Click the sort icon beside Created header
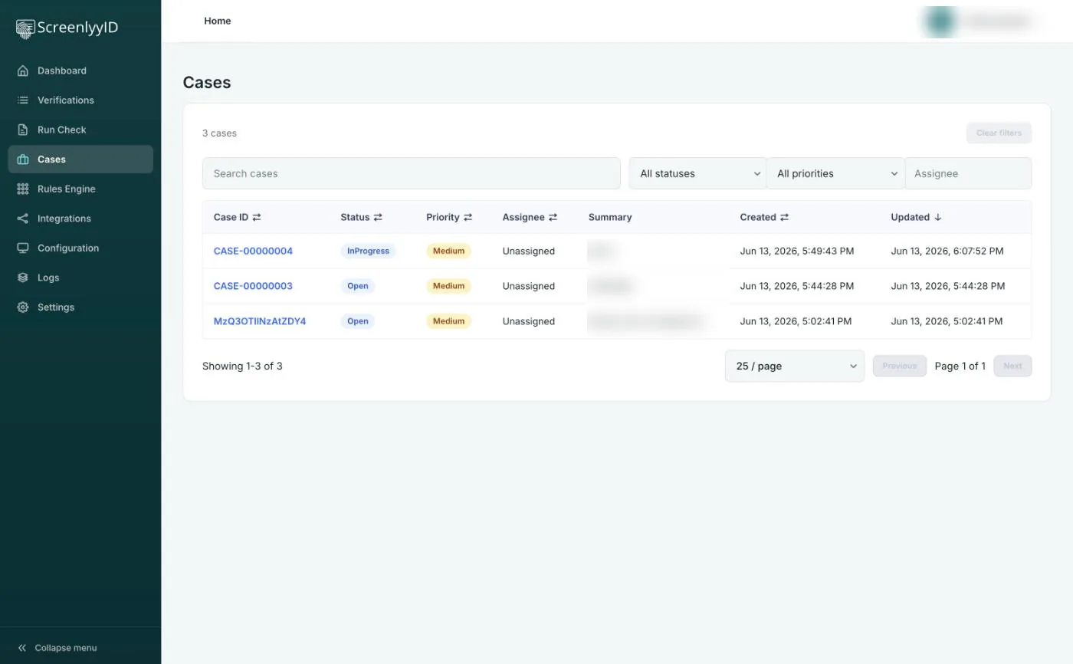Viewport: 1073px width, 664px height. 784,218
